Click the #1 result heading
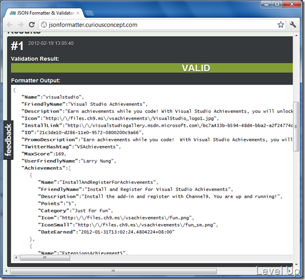 click(x=17, y=46)
